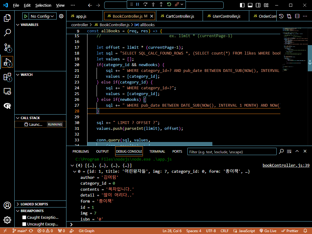Switch to the PROBLEMS panel tab
This screenshot has width=312, height=234.
coord(80,151)
